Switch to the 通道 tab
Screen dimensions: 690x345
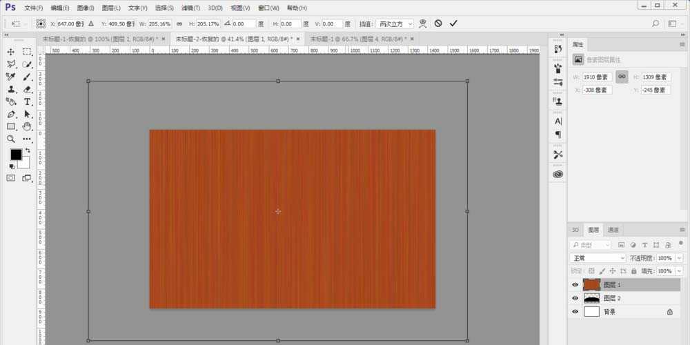pos(612,230)
